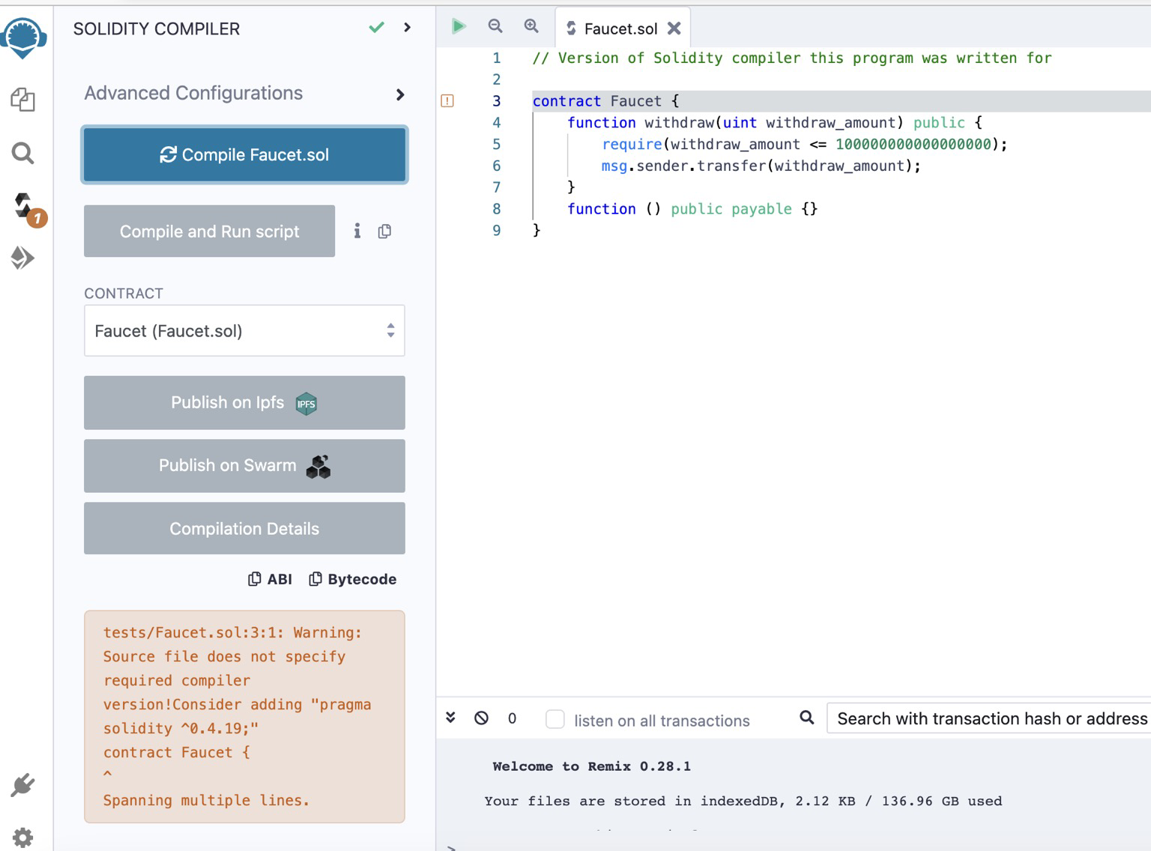Switch to the Faucet.sol editor tab
Viewport: 1151px width, 851px height.
tap(619, 29)
